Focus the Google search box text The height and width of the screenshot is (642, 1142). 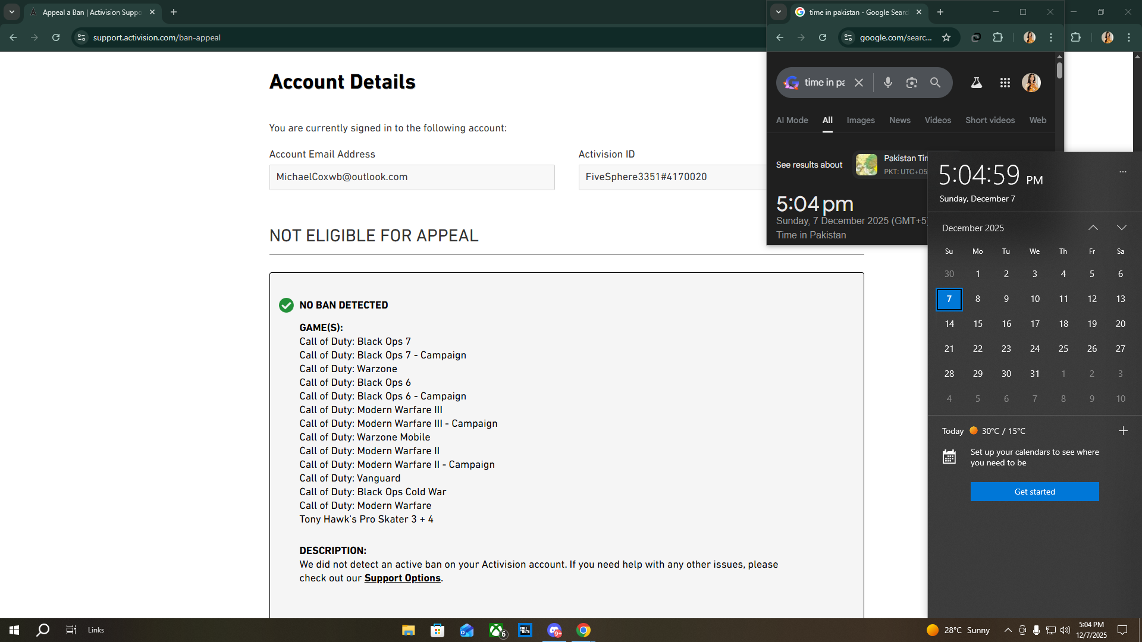[x=824, y=83]
